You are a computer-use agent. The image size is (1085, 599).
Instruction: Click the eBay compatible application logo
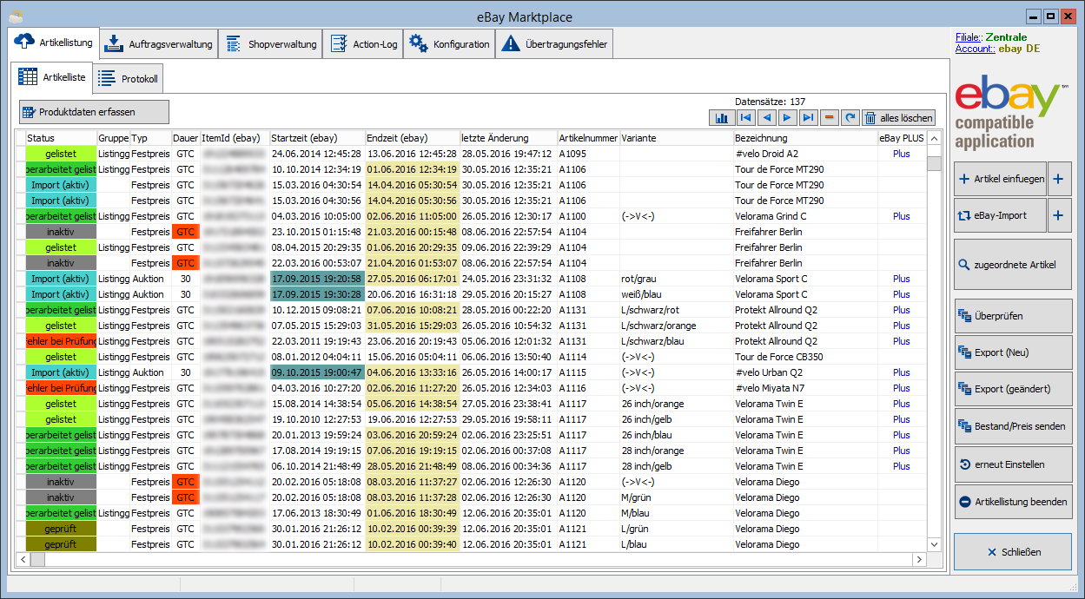1013,113
